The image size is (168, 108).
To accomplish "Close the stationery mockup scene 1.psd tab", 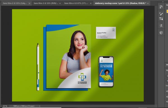I will point(148,3).
